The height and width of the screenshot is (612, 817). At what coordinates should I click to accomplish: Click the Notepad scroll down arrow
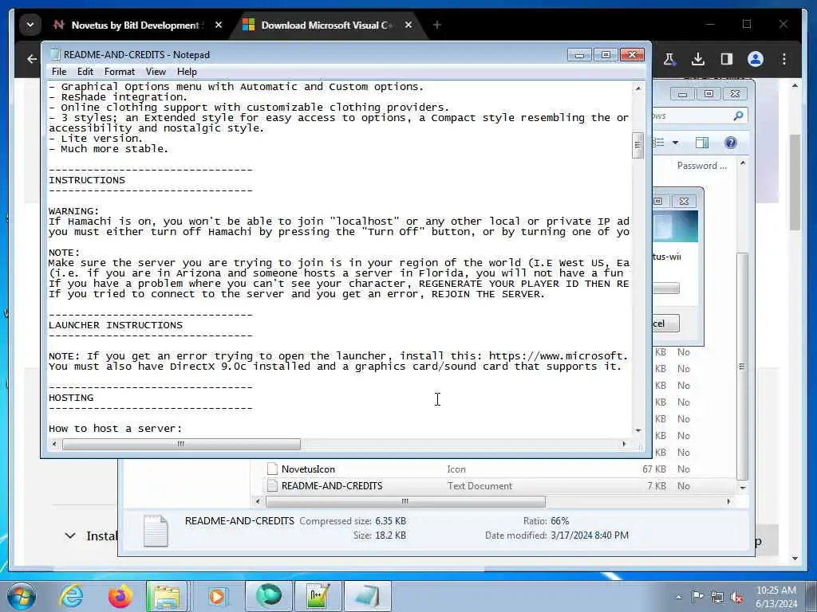pos(637,430)
